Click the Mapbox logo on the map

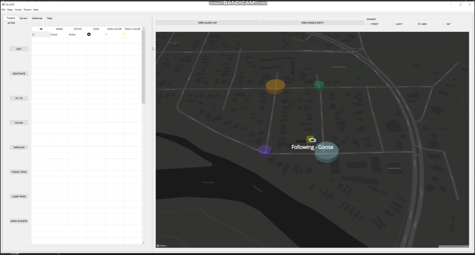[161, 246]
